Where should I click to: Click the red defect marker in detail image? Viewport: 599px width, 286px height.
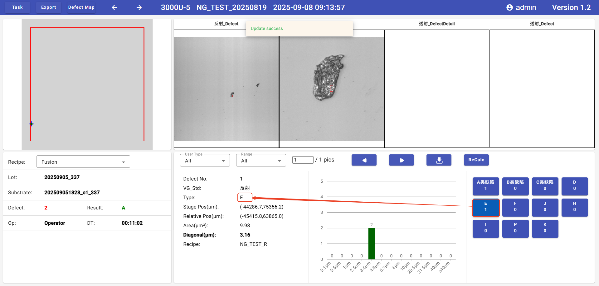click(331, 89)
